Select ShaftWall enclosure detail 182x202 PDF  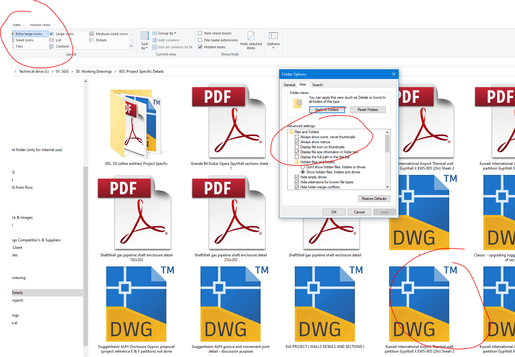pyautogui.click(x=136, y=219)
